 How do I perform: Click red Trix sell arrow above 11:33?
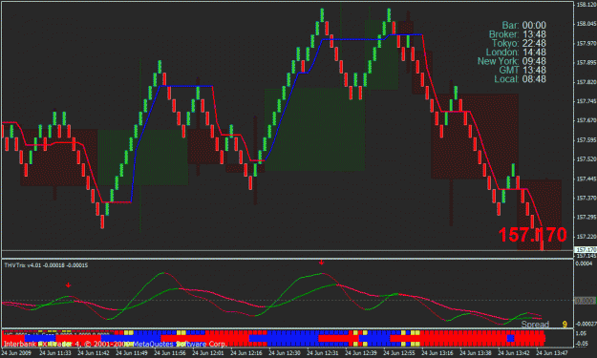coord(68,284)
